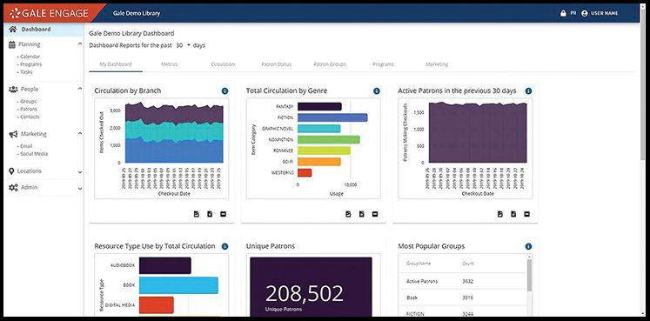Open Calendar under Planning
The width and height of the screenshot is (650, 321).
[x=30, y=57]
